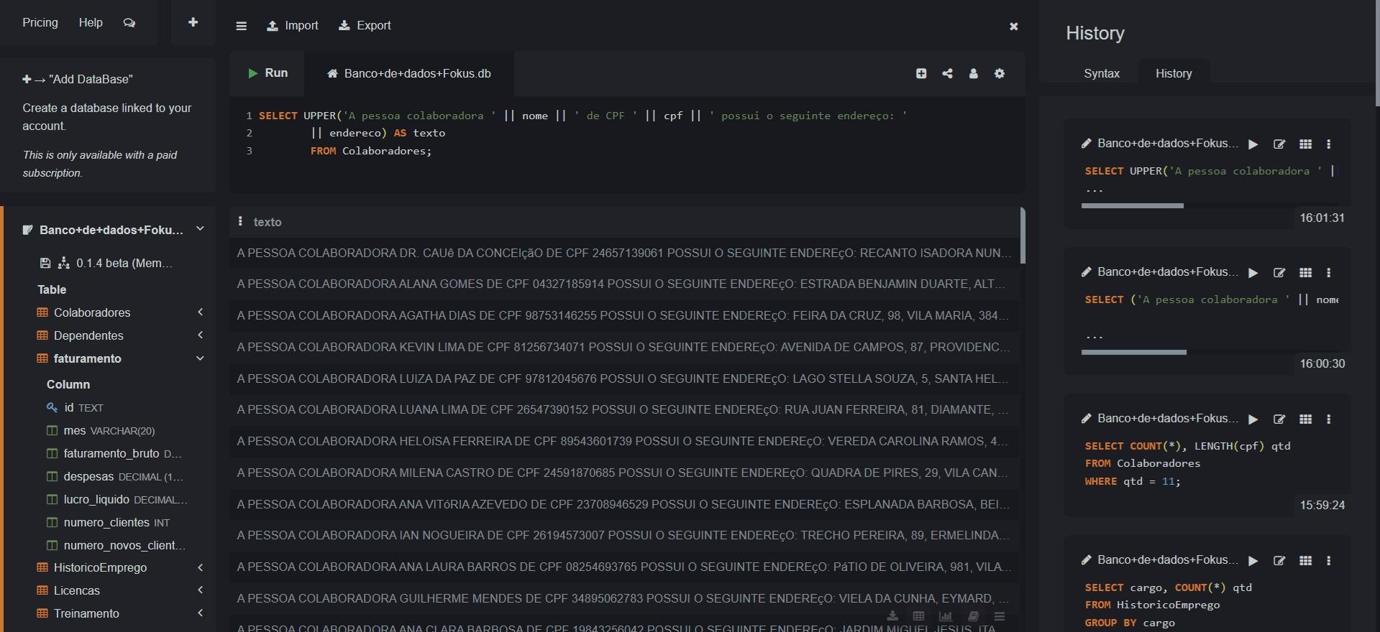Viewport: 1380px width, 632px height.
Task: Click horizontal scrollbar of the 16:00:30 history card
Action: pos(1134,353)
